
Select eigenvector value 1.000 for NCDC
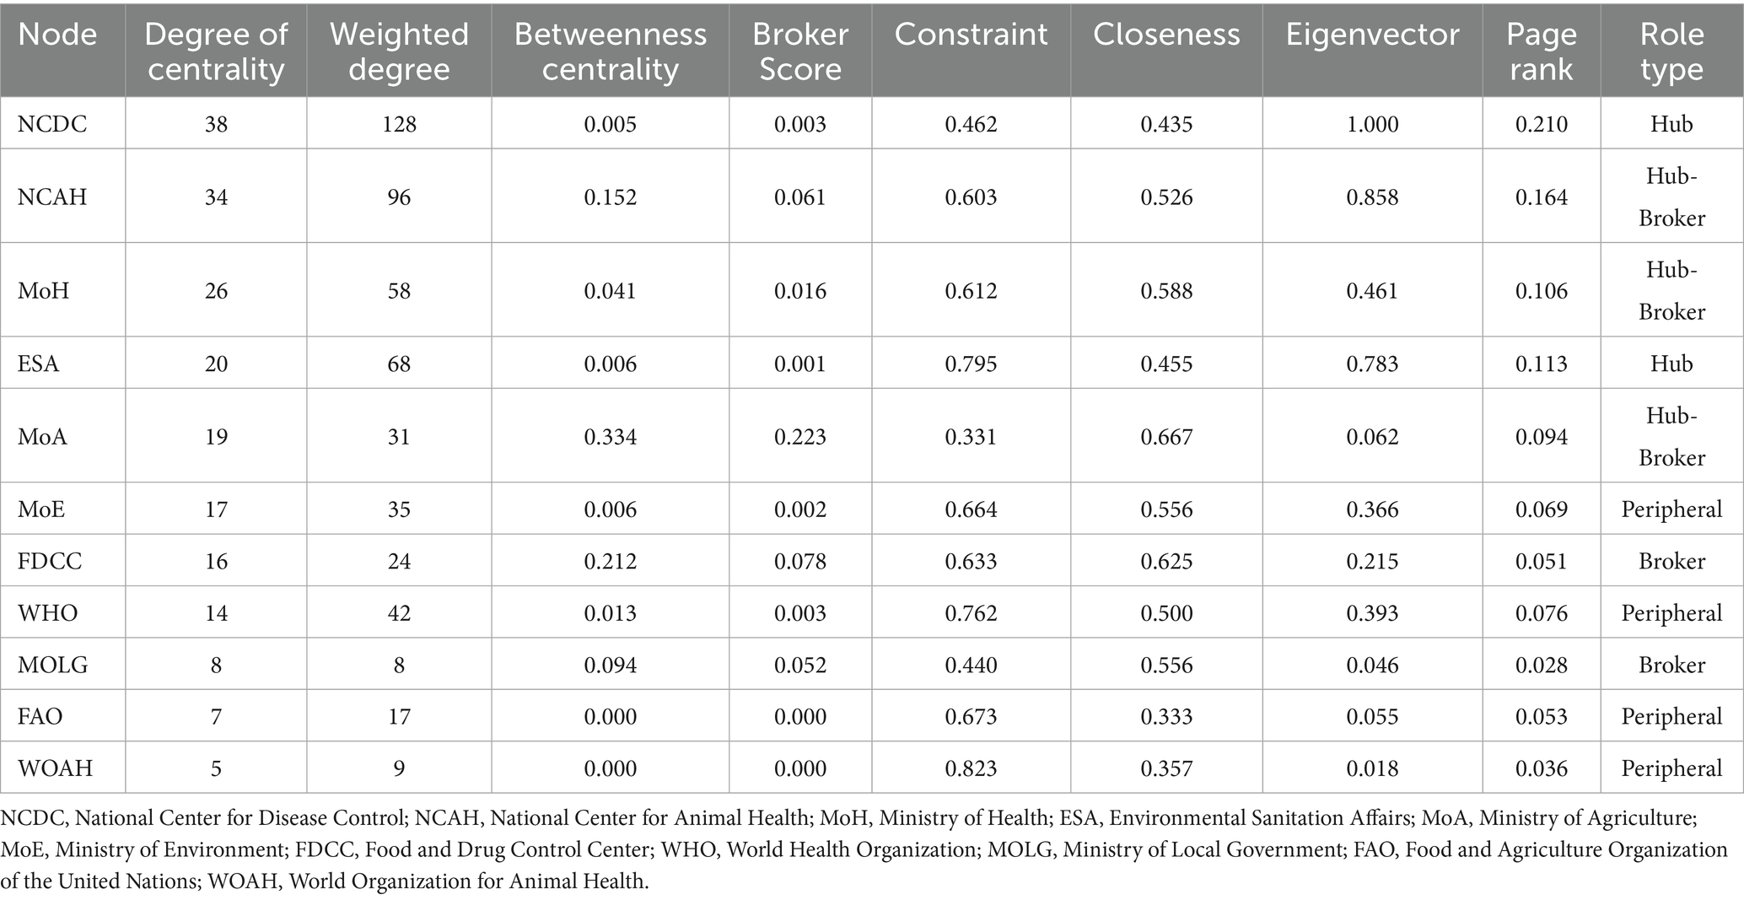1372,124
